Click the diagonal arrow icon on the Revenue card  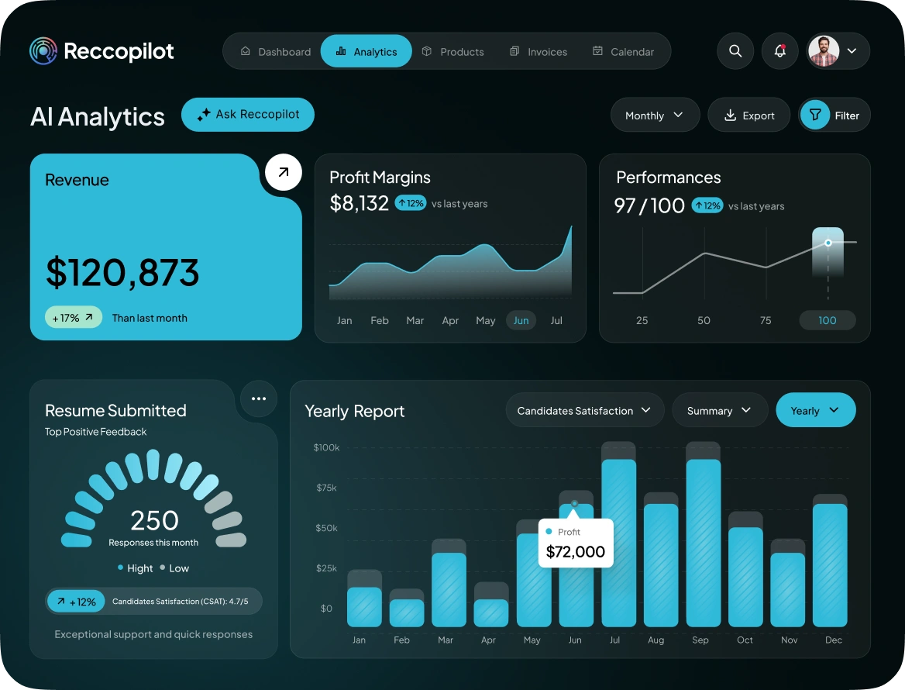click(283, 172)
